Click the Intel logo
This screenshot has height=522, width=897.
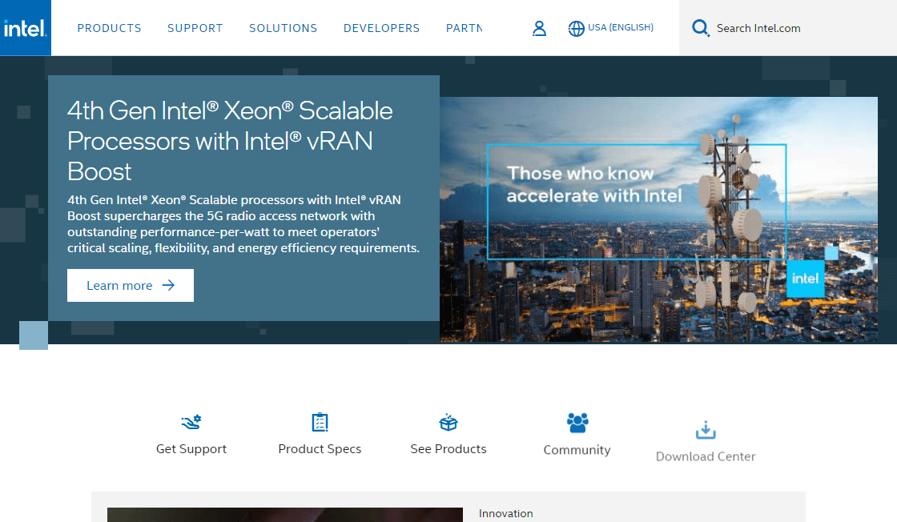(x=25, y=27)
